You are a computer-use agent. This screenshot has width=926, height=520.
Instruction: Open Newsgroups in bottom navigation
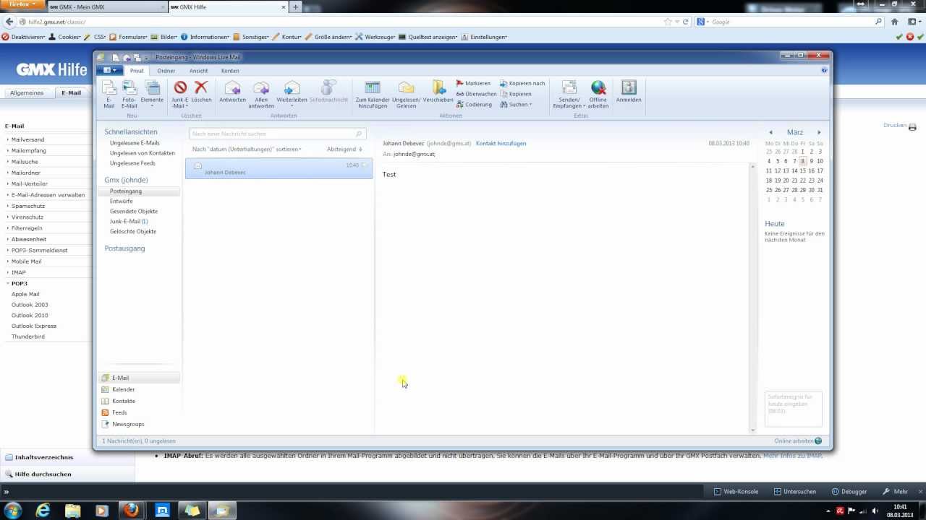pyautogui.click(x=127, y=424)
